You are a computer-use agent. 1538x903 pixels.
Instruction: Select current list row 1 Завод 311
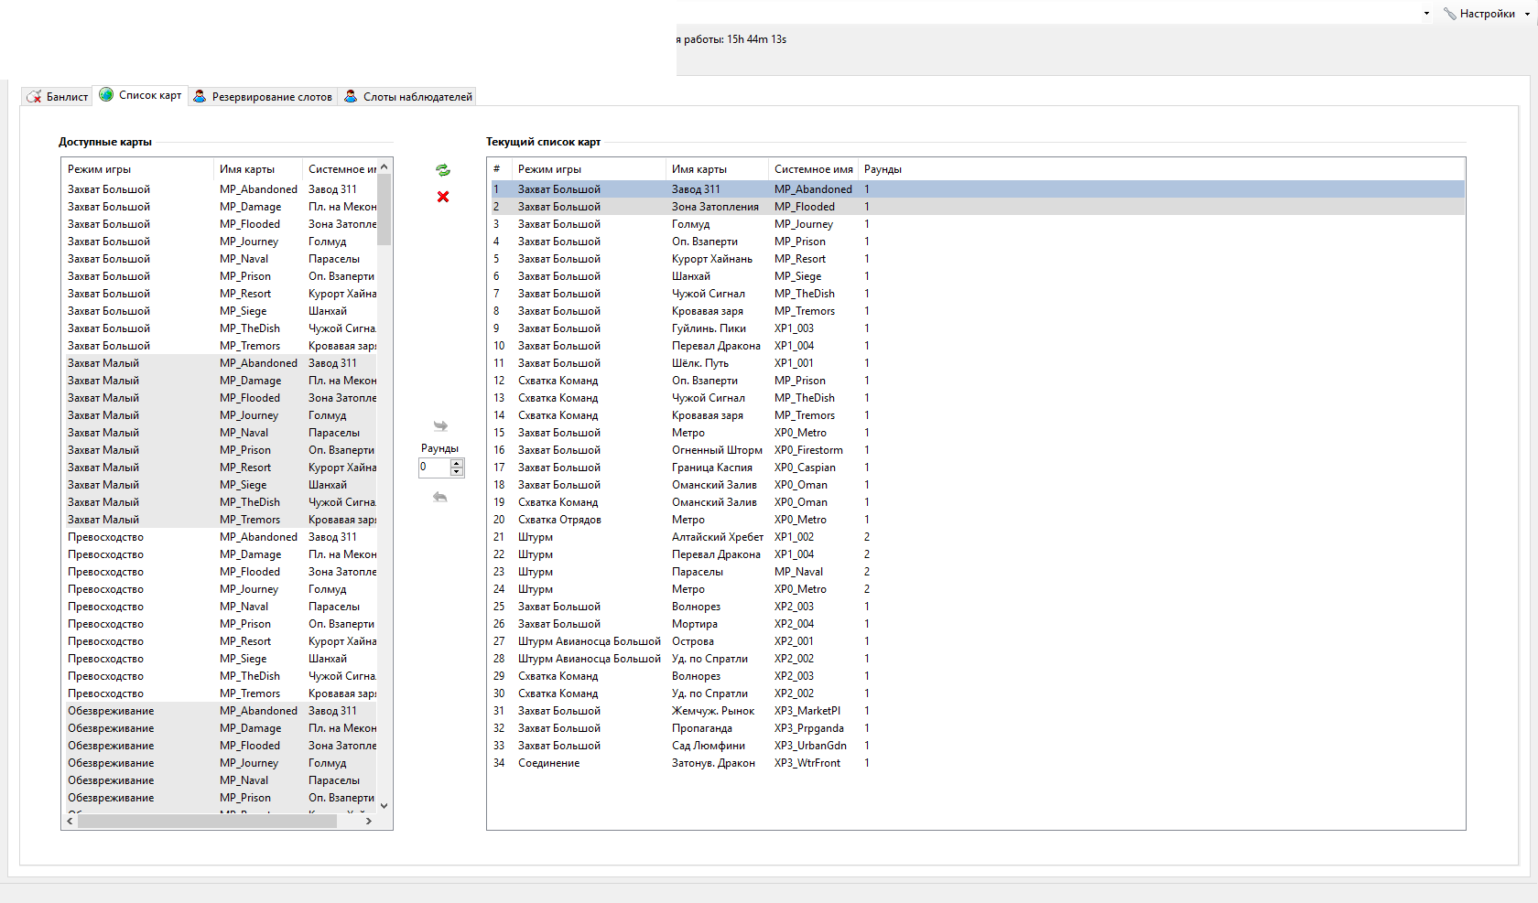(977, 189)
